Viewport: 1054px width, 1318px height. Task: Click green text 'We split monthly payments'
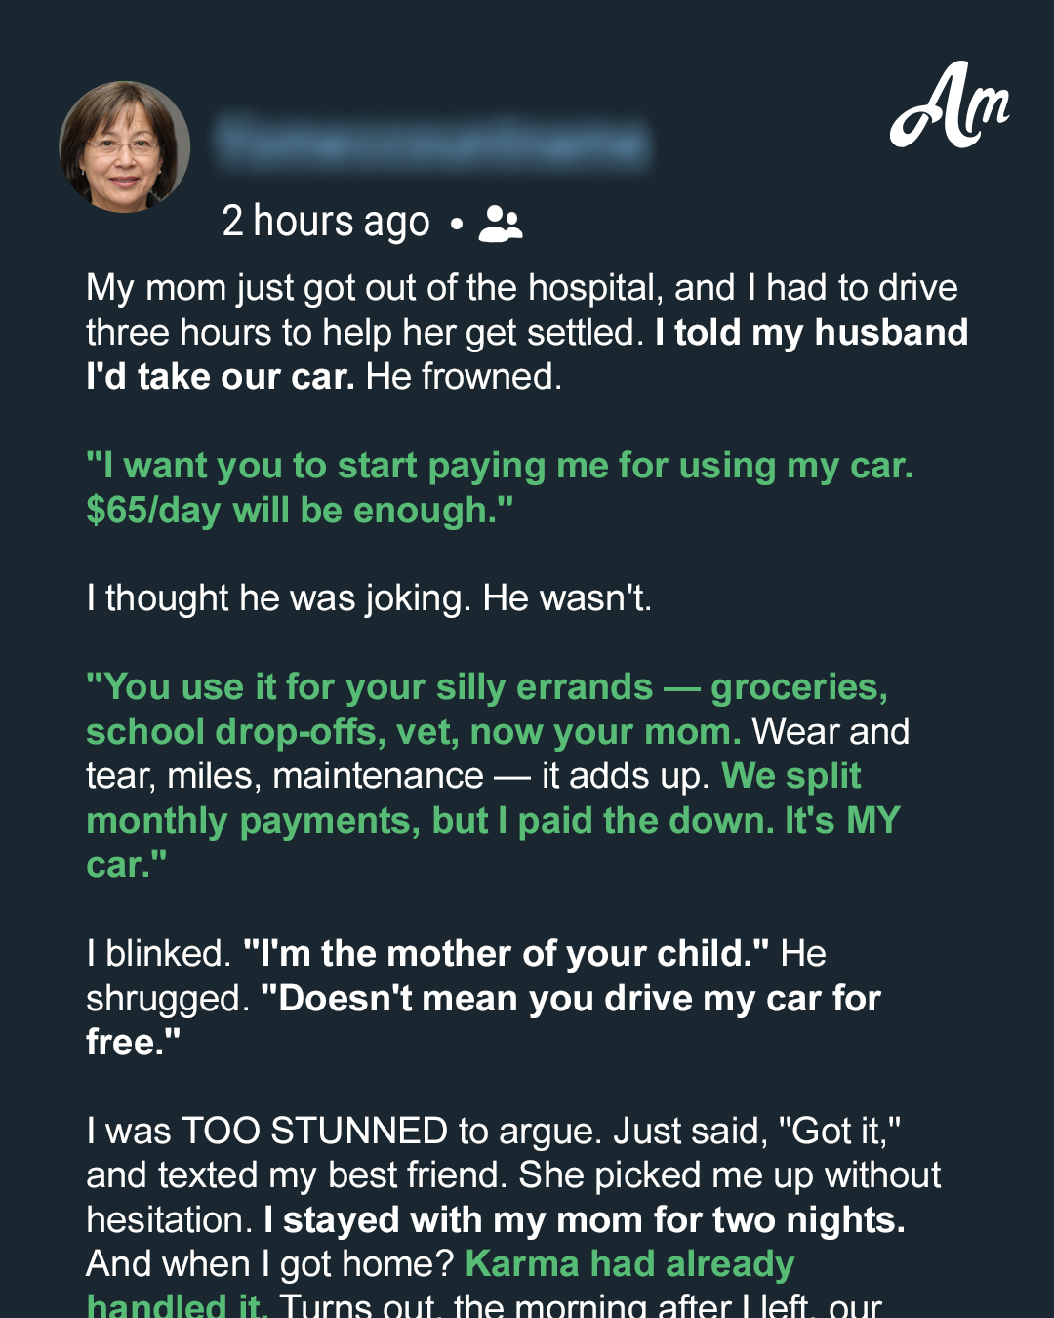[x=473, y=799]
